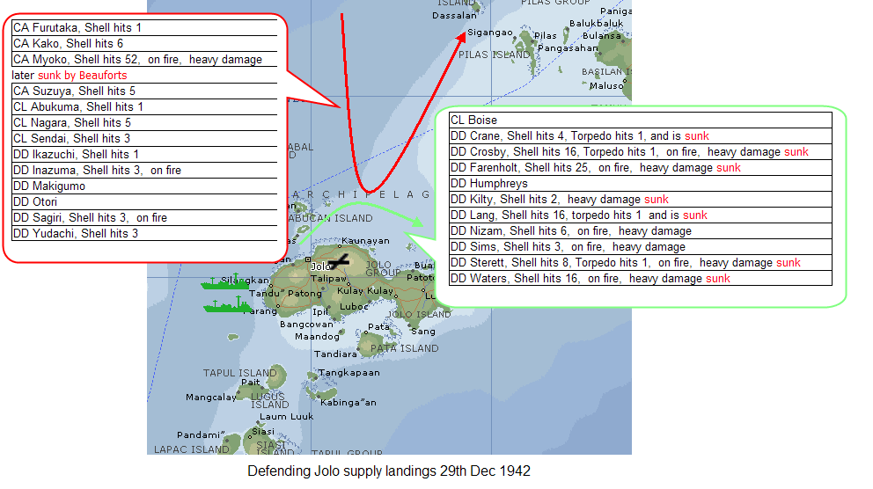
Task: Select the 'CA Suzuya, Shell hits 5' row
Action: click(144, 91)
